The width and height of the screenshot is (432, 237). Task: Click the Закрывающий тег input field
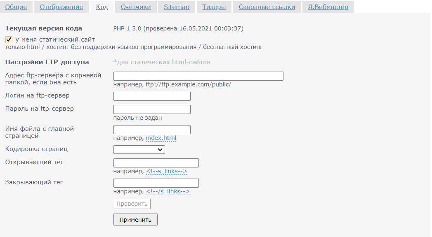coord(156,183)
